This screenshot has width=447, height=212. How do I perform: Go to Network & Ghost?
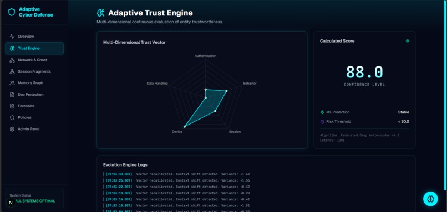(34, 60)
